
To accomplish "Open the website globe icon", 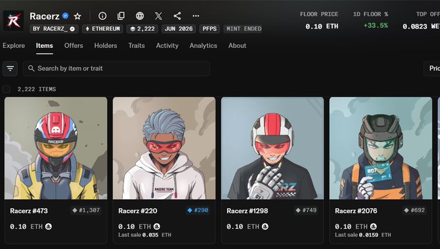I will [x=140, y=16].
